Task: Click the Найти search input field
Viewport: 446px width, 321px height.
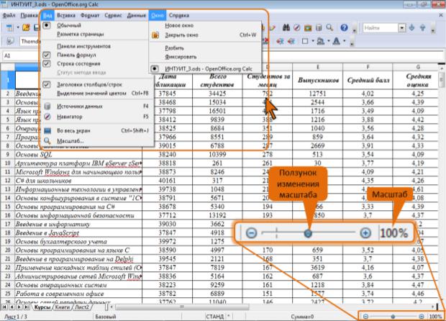Action: tap(381, 28)
